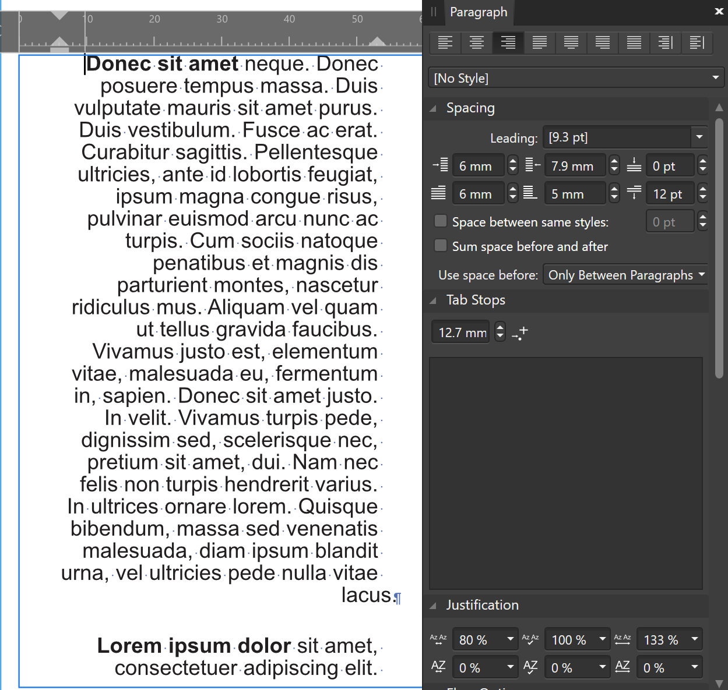Collapse the Justification section
The width and height of the screenshot is (728, 690).
[x=433, y=606]
